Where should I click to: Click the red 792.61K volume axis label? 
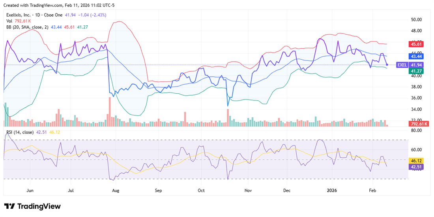point(418,124)
